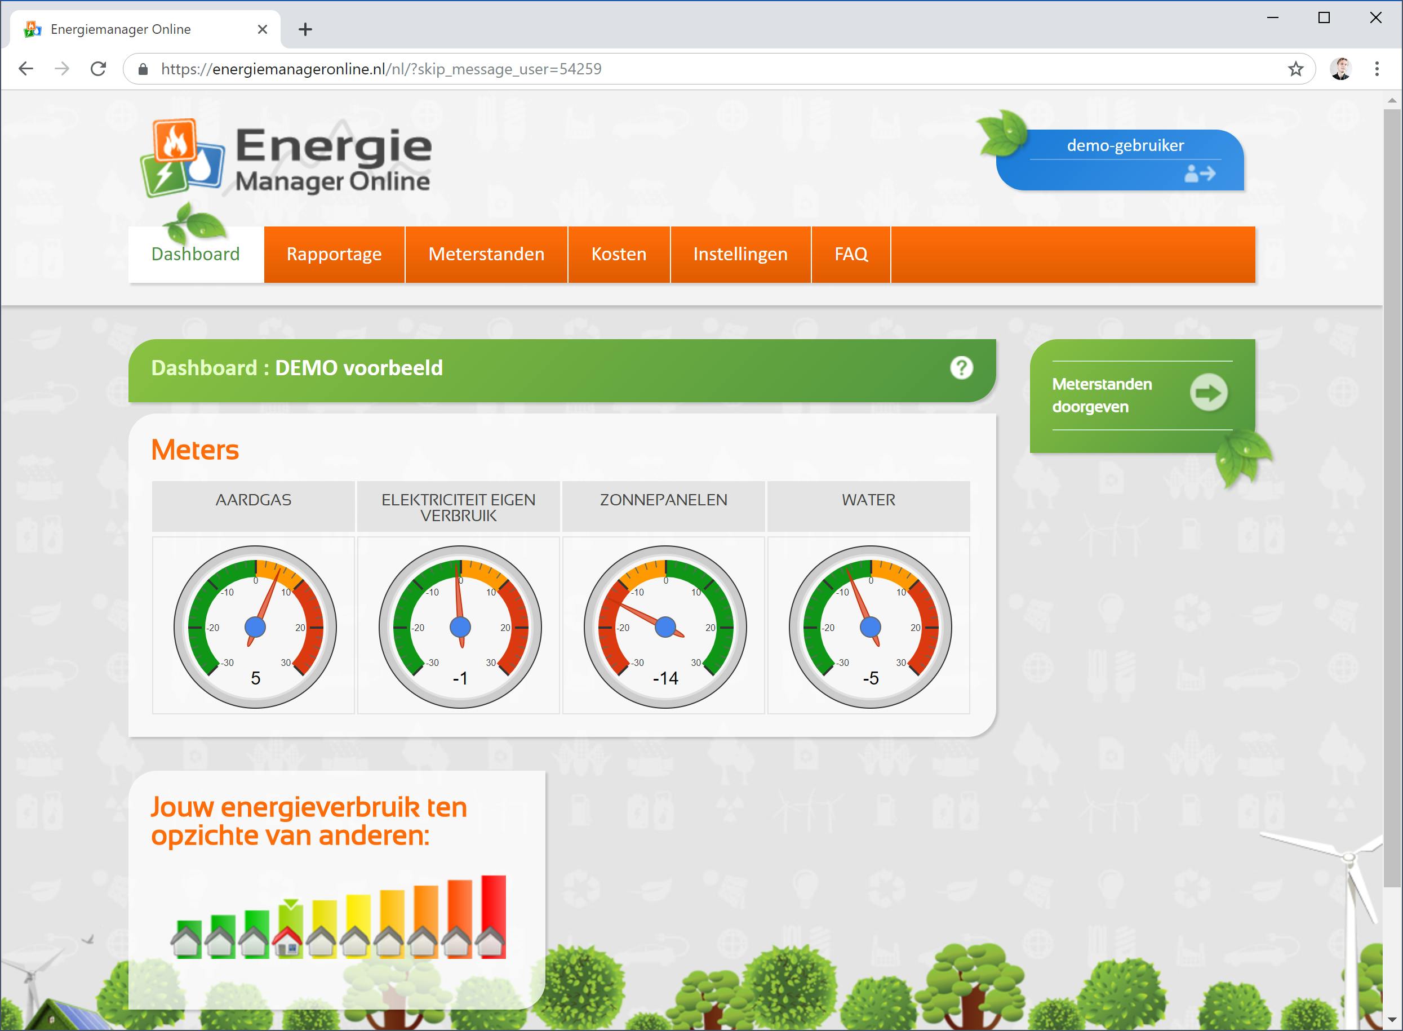The image size is (1403, 1031).
Task: Click the red house in comparison chart
Action: point(286,943)
